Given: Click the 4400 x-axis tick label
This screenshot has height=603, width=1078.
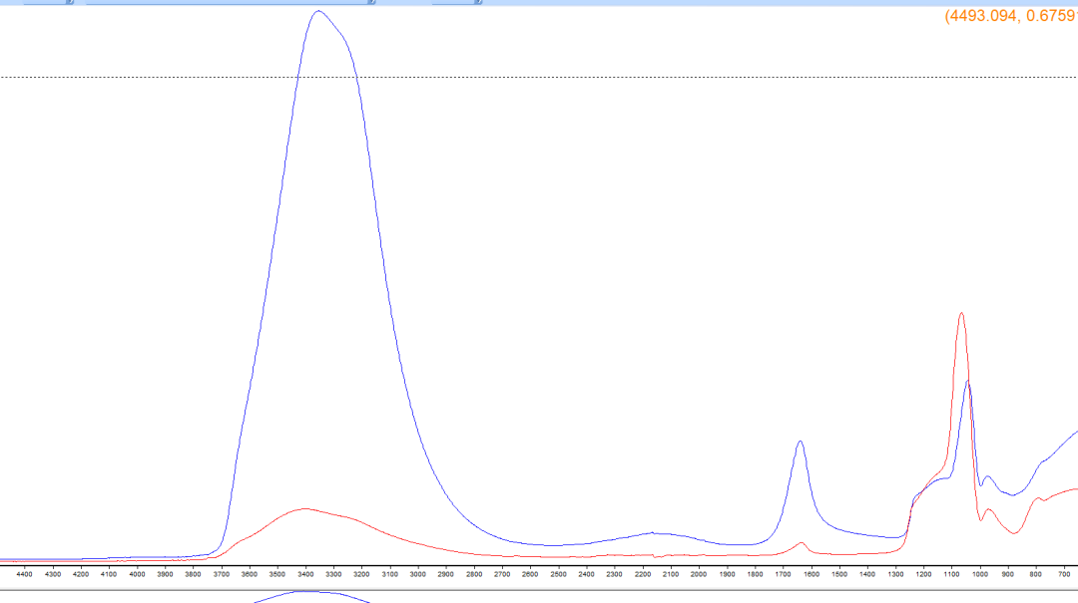Looking at the screenshot, I should tap(25, 573).
